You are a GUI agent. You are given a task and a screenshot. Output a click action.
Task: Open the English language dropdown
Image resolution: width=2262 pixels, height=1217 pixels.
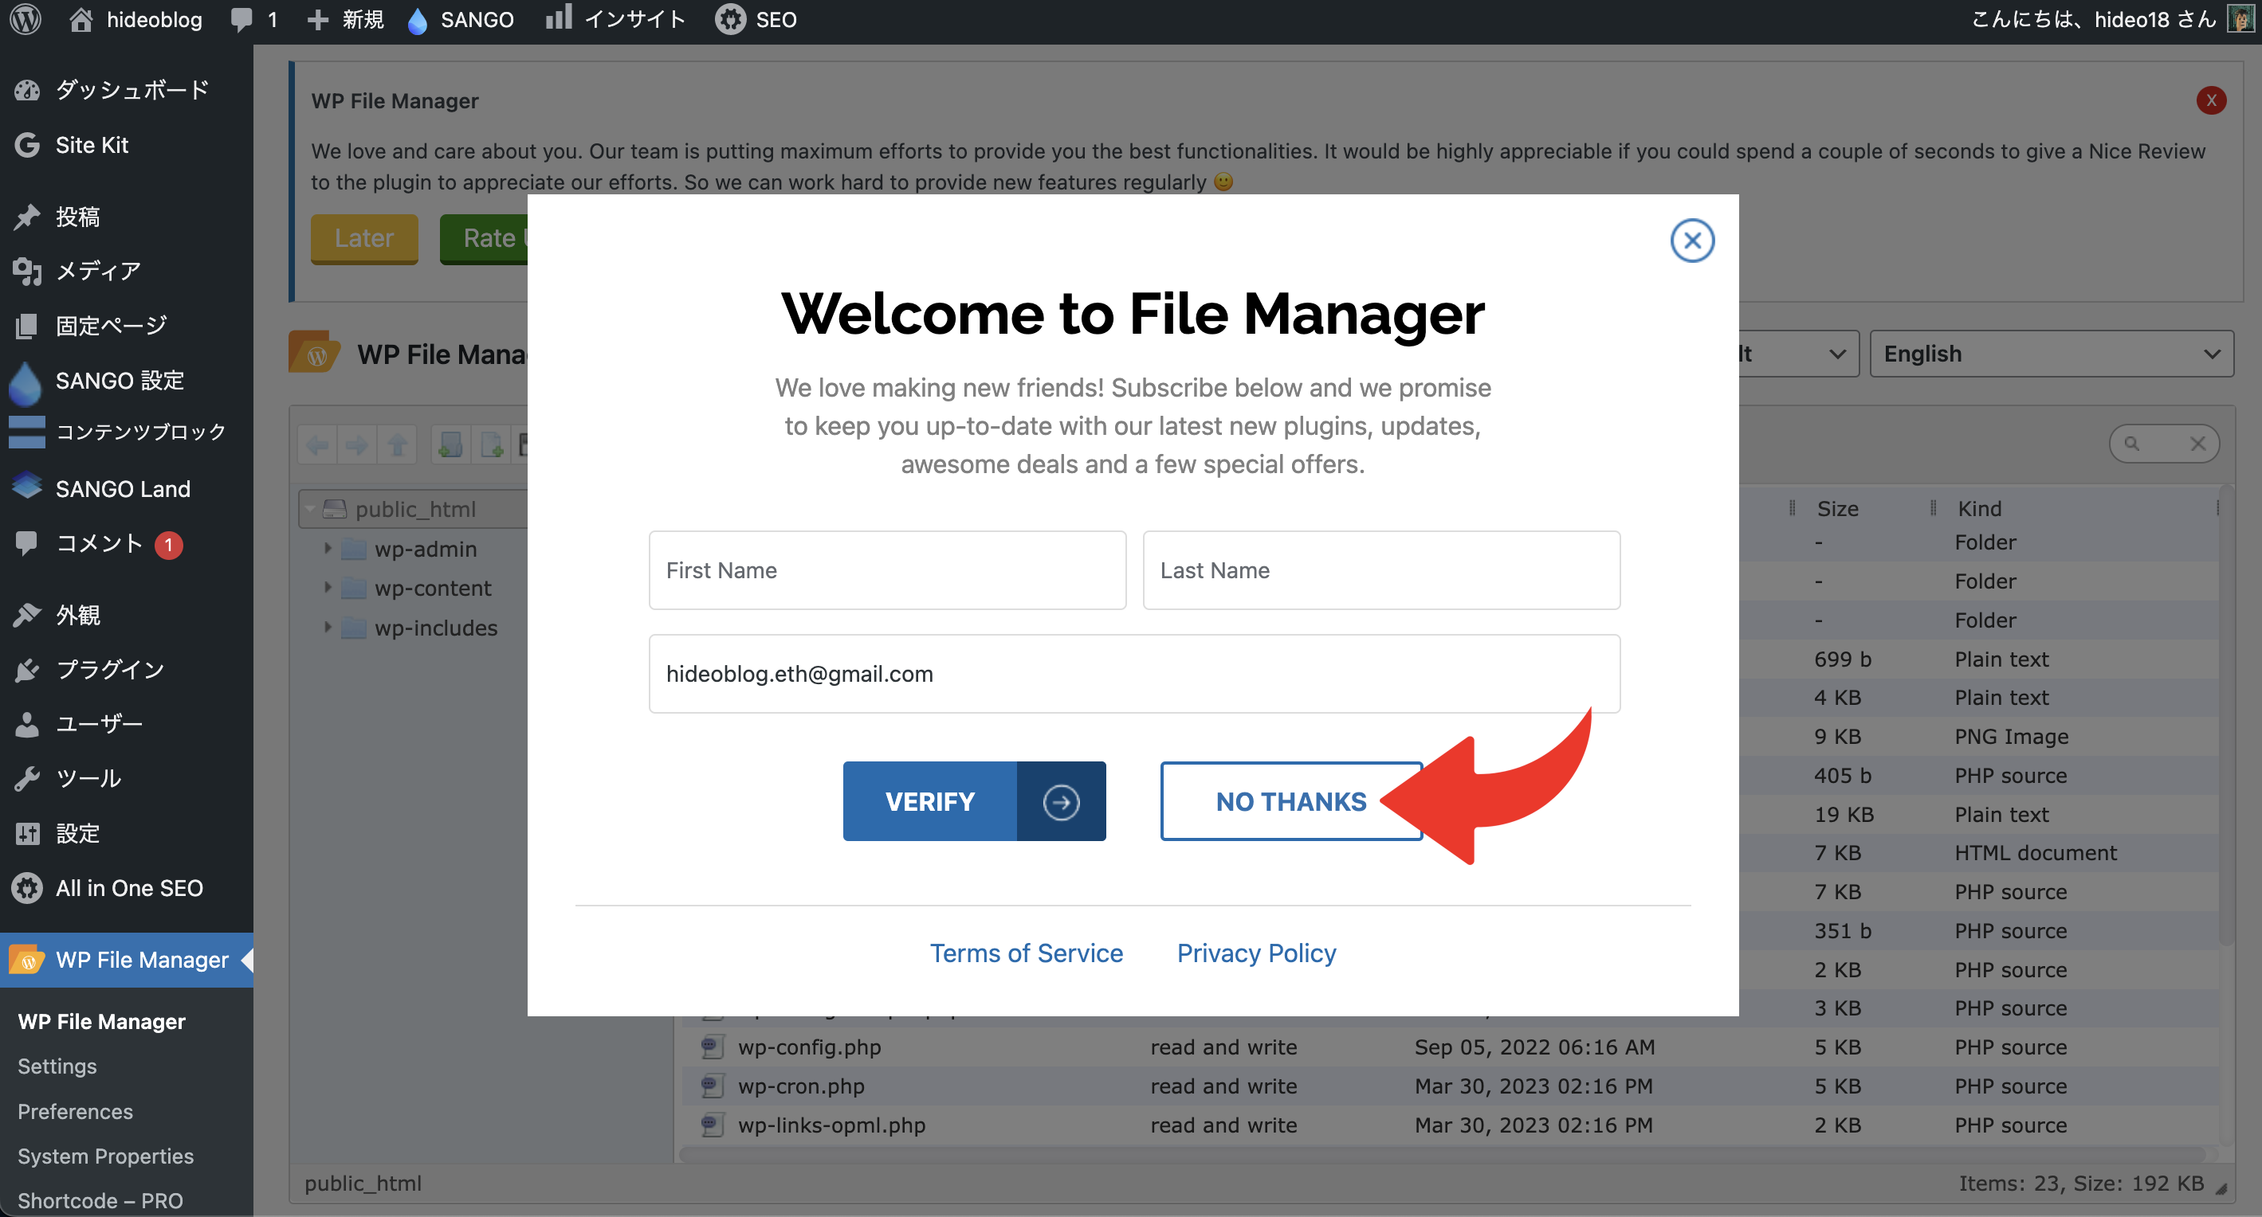click(x=2050, y=354)
